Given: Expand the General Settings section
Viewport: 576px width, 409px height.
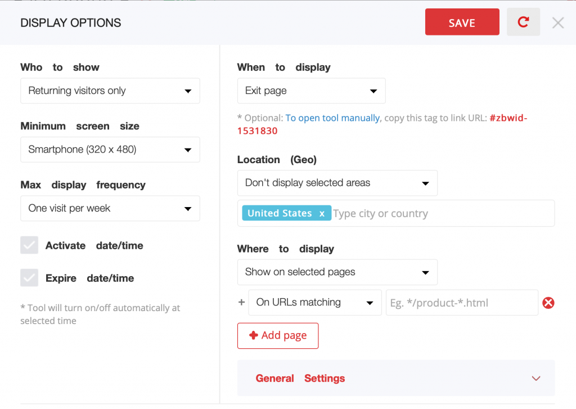Looking at the screenshot, I should click(396, 378).
